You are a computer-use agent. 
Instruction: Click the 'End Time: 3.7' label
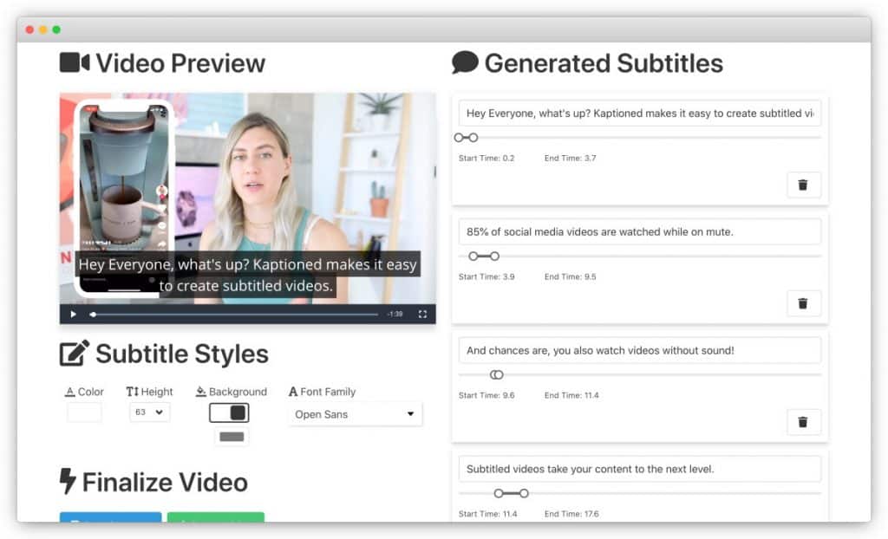571,158
